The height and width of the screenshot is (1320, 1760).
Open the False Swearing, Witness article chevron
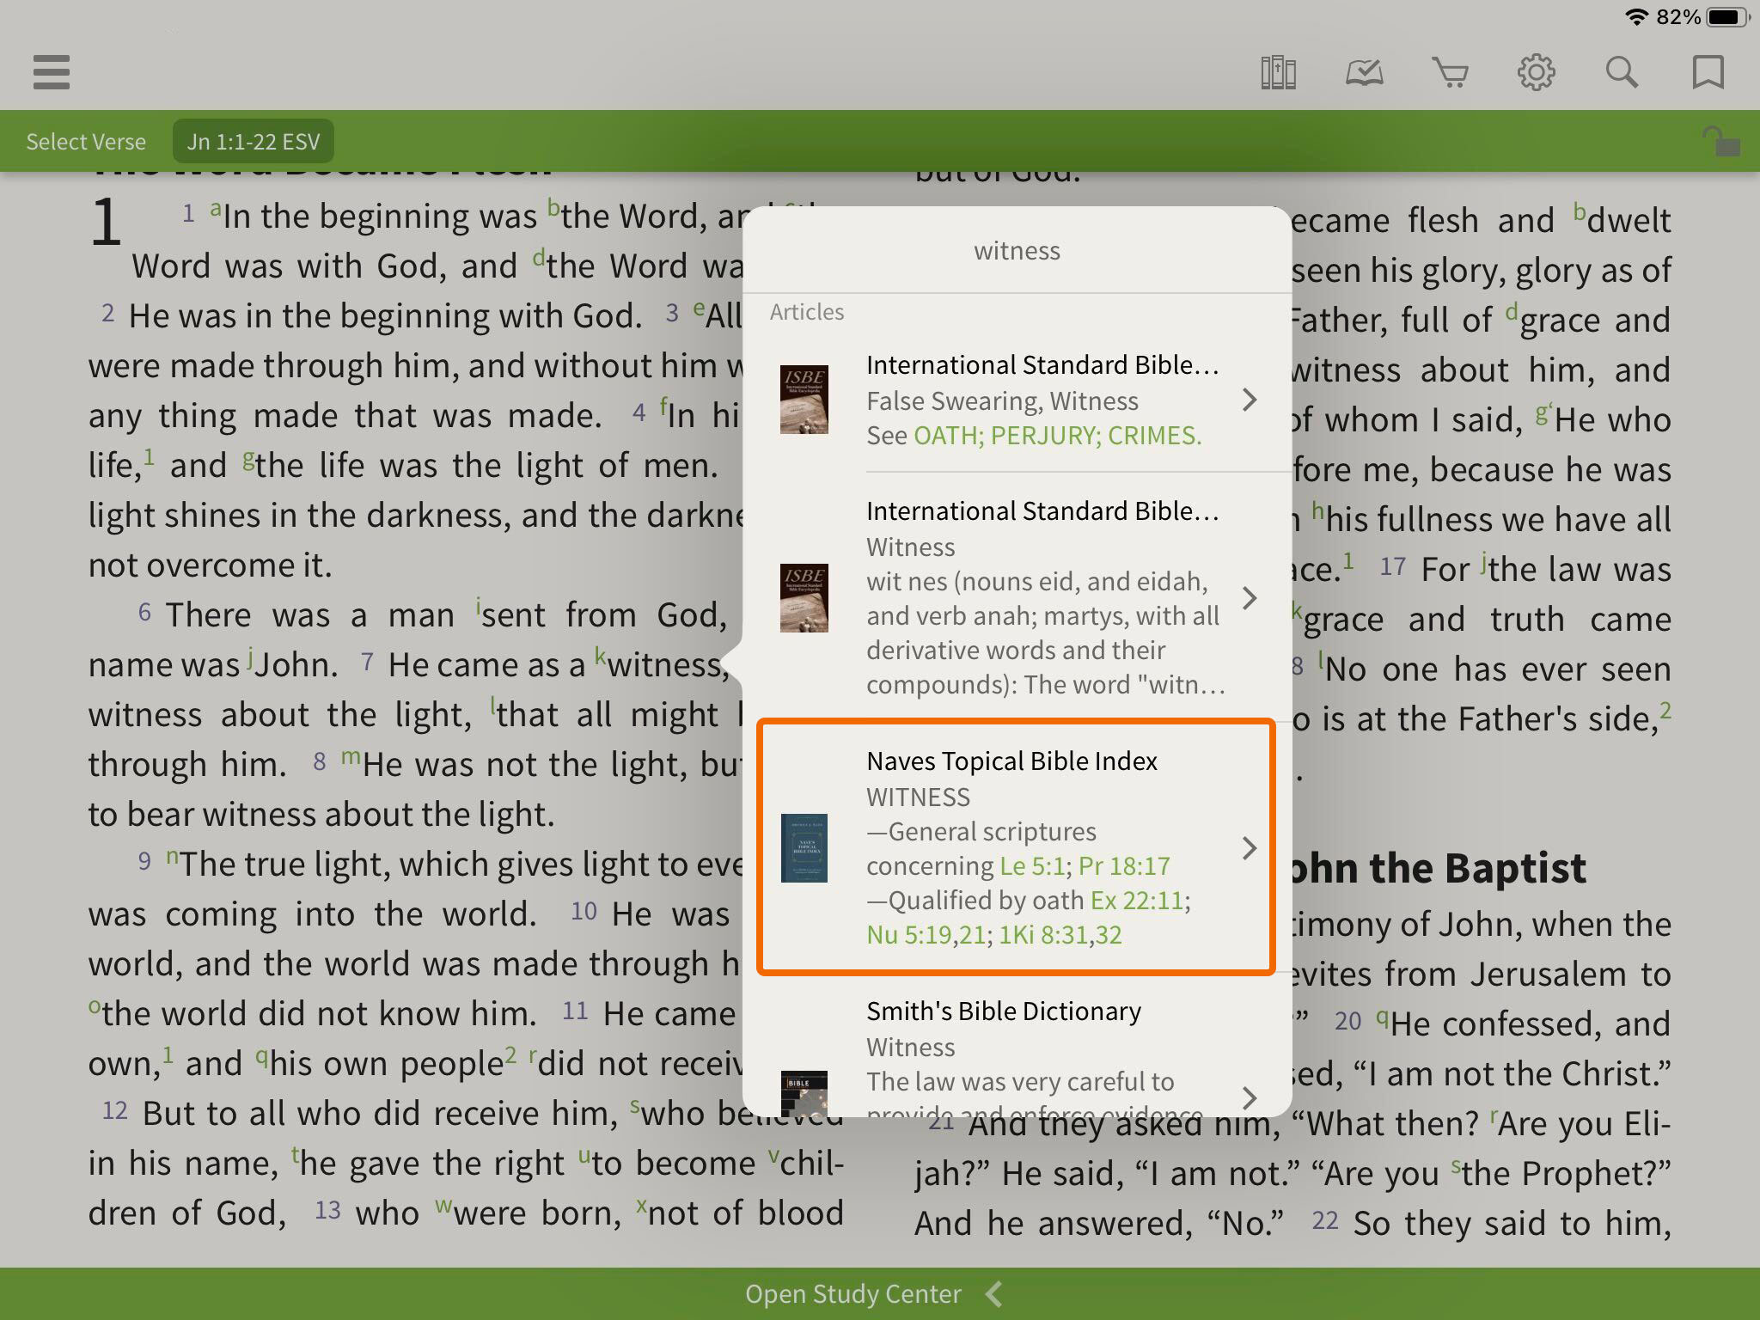[1250, 400]
